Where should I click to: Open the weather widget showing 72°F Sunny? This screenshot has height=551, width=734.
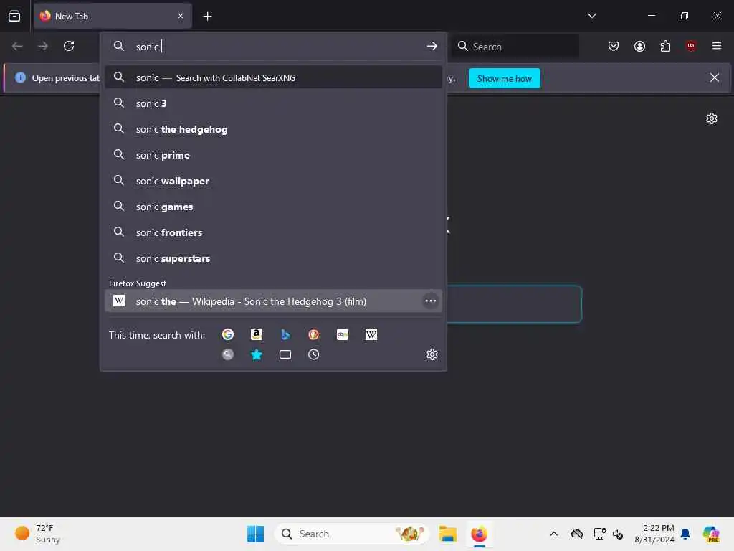(x=37, y=534)
